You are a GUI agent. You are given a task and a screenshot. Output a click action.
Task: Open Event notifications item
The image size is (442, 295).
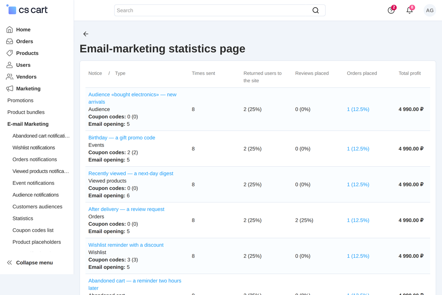(x=33, y=183)
